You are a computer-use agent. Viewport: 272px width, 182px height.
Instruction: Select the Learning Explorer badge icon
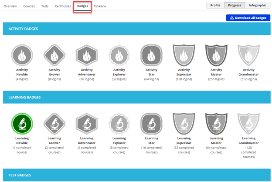coord(119,124)
